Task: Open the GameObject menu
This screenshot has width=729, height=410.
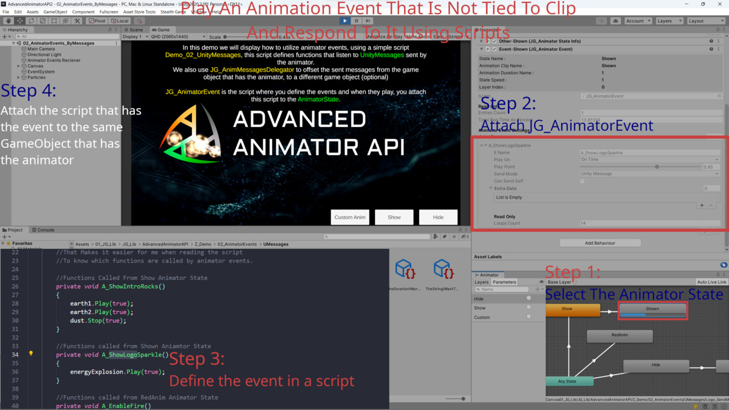Action: pos(55,12)
